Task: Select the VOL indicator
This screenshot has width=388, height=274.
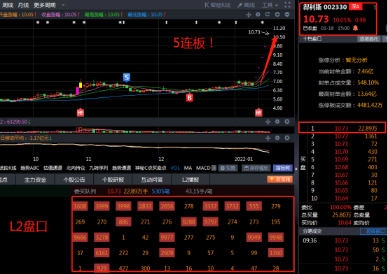Action: [x=175, y=168]
